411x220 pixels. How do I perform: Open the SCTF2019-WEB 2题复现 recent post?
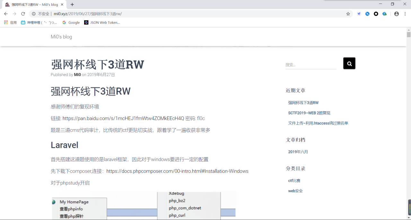point(309,113)
